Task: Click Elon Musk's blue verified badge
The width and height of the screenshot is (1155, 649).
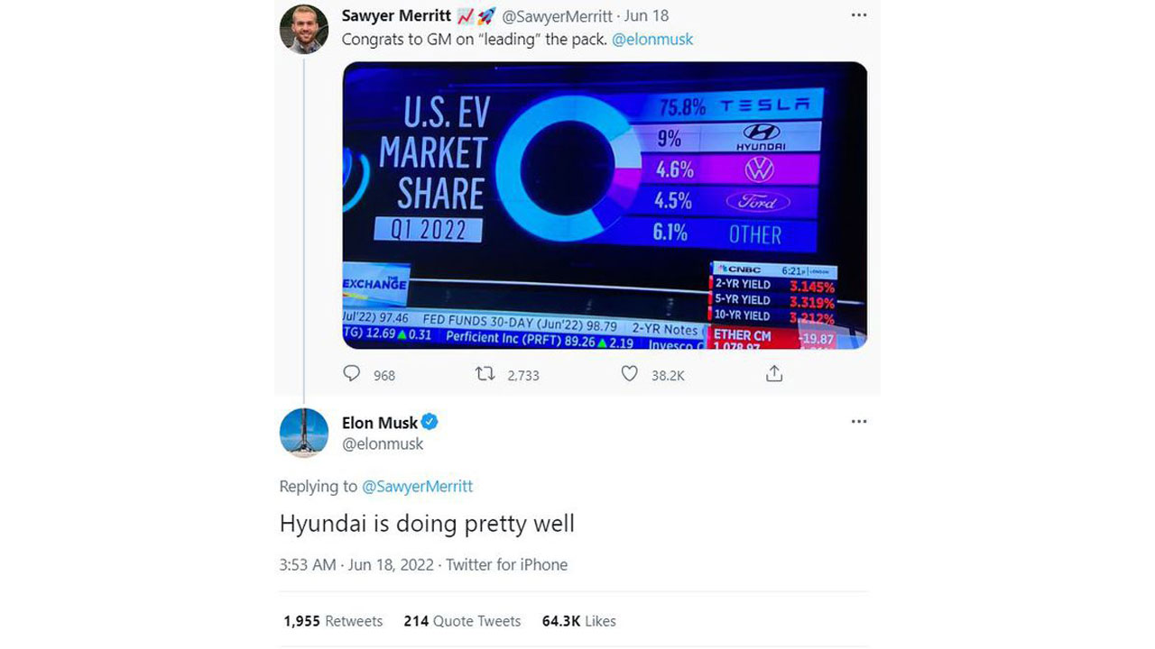Action: click(x=430, y=422)
